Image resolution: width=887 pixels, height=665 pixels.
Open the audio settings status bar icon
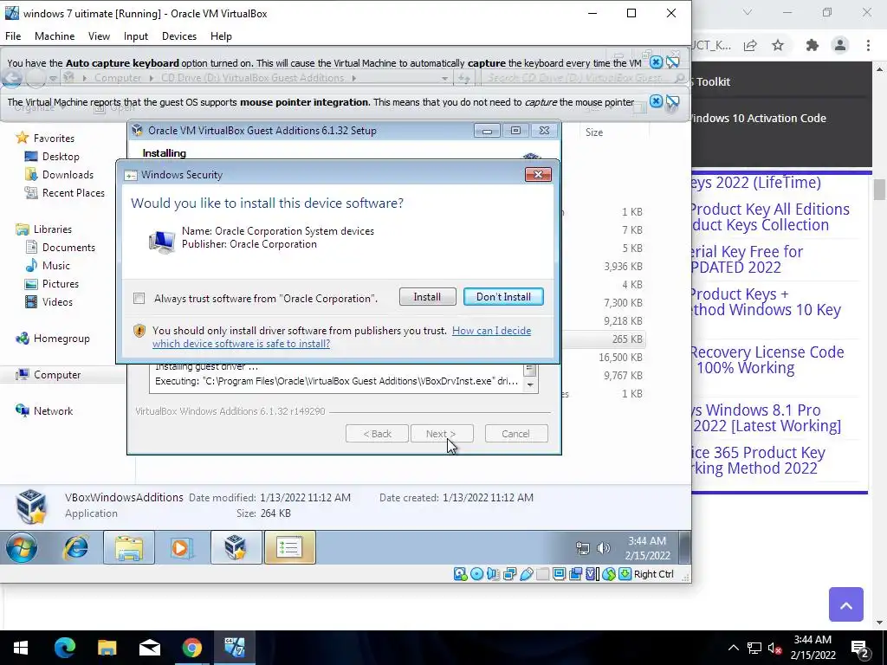[493, 574]
